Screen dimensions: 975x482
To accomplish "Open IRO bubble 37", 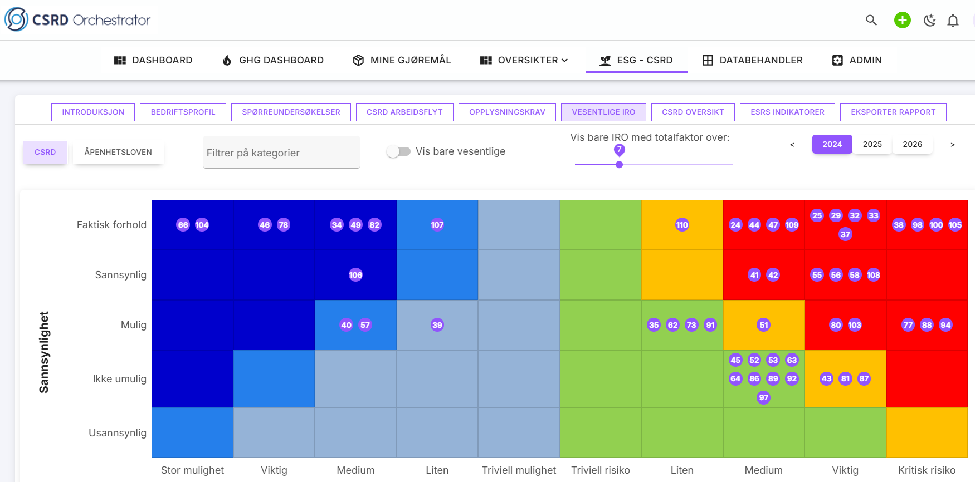I will 845,234.
